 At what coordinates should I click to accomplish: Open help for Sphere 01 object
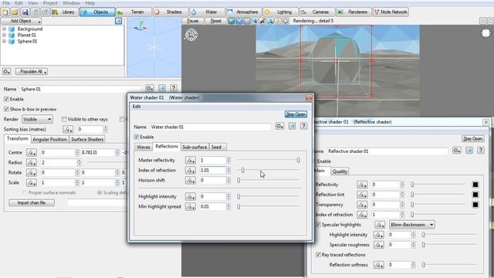coord(173,88)
